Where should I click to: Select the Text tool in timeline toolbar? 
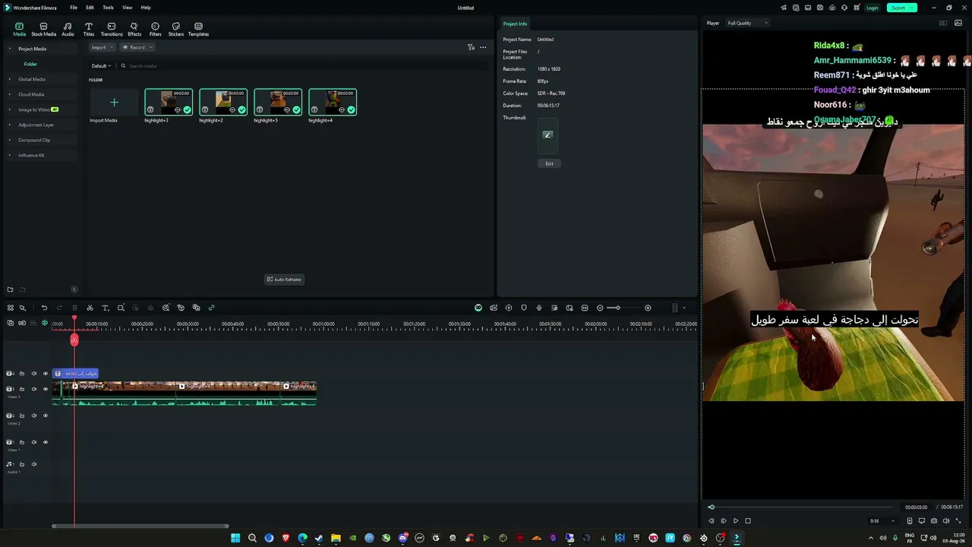[x=105, y=308]
